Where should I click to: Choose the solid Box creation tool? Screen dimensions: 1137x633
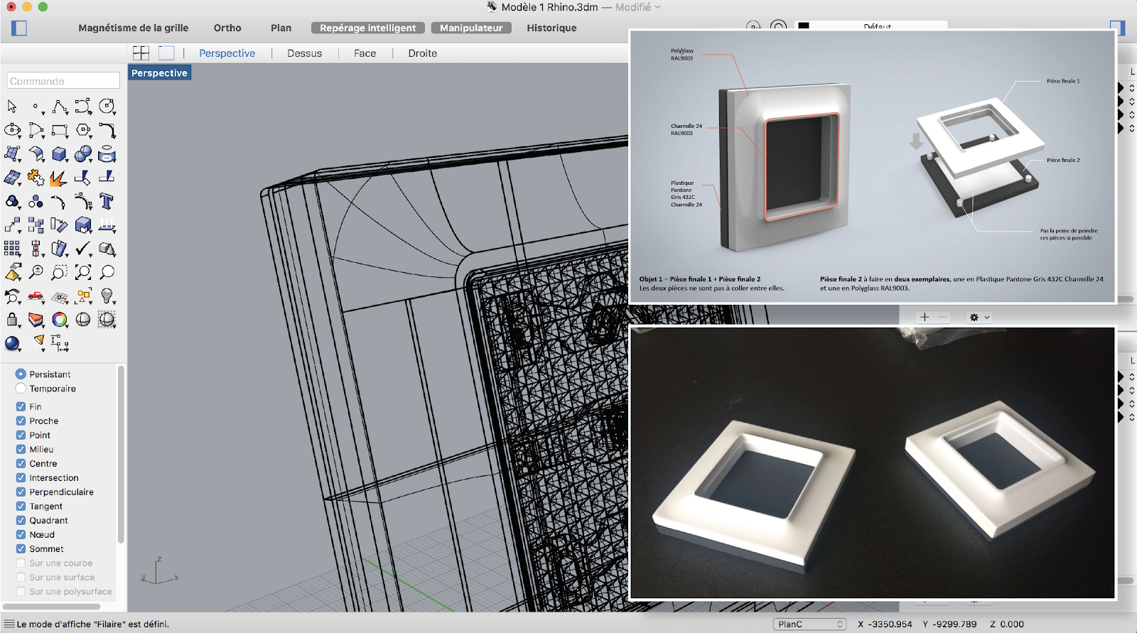click(x=60, y=154)
